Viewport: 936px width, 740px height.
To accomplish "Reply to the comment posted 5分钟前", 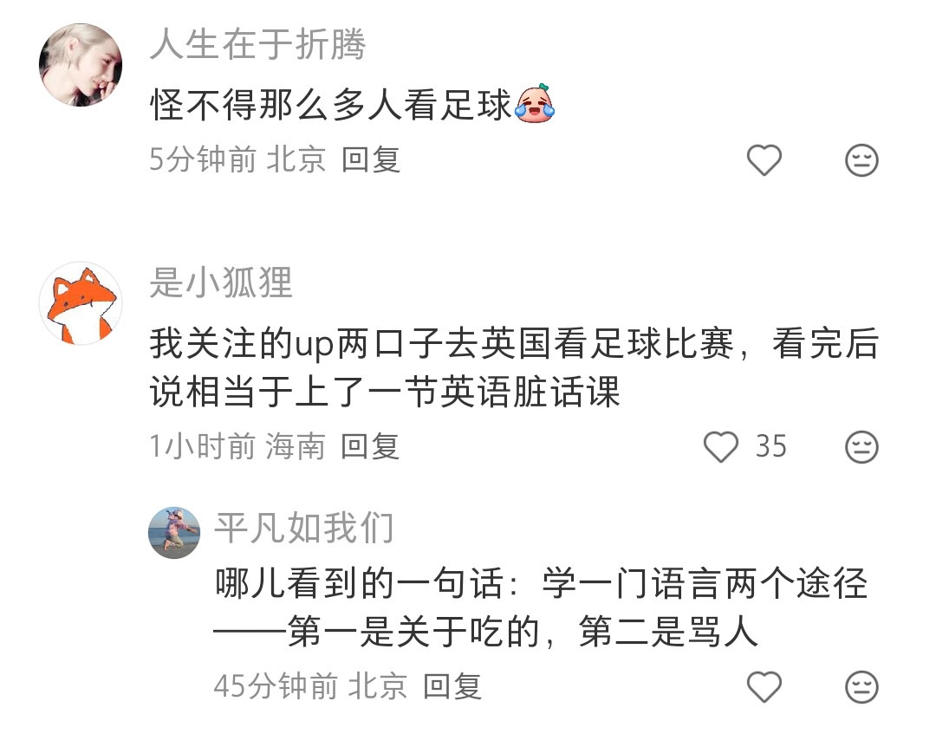I will [371, 160].
